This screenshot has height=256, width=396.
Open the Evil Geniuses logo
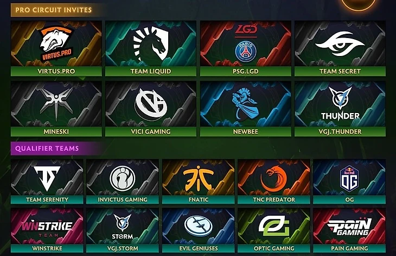point(199,226)
